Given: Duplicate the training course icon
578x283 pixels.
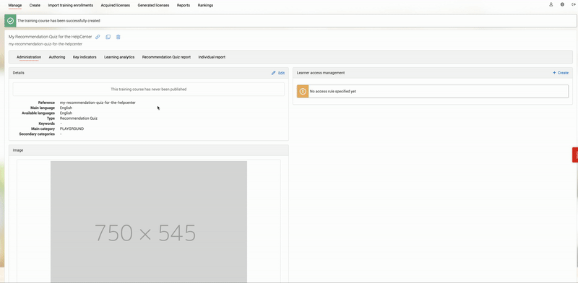Looking at the screenshot, I should [x=108, y=37].
